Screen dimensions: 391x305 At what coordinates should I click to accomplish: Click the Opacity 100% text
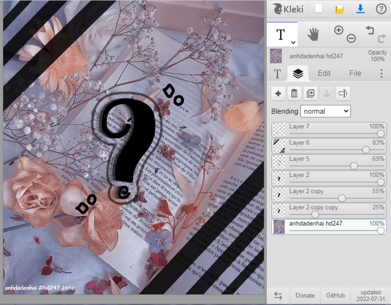[377, 56]
